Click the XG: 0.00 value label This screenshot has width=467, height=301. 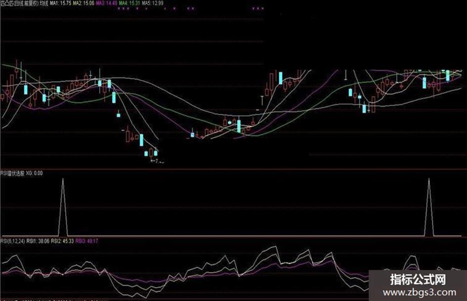pyautogui.click(x=34, y=173)
